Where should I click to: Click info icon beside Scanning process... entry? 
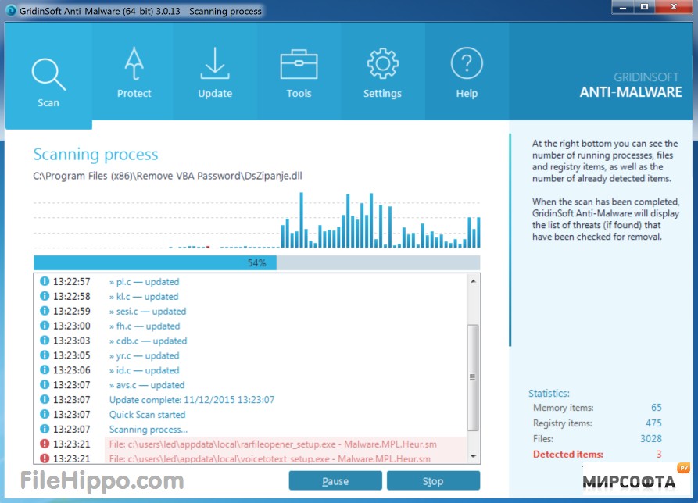pyautogui.click(x=45, y=429)
